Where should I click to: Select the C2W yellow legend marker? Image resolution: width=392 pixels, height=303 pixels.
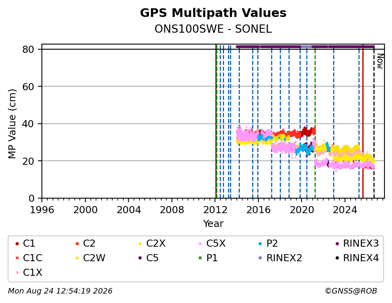pos(77,258)
